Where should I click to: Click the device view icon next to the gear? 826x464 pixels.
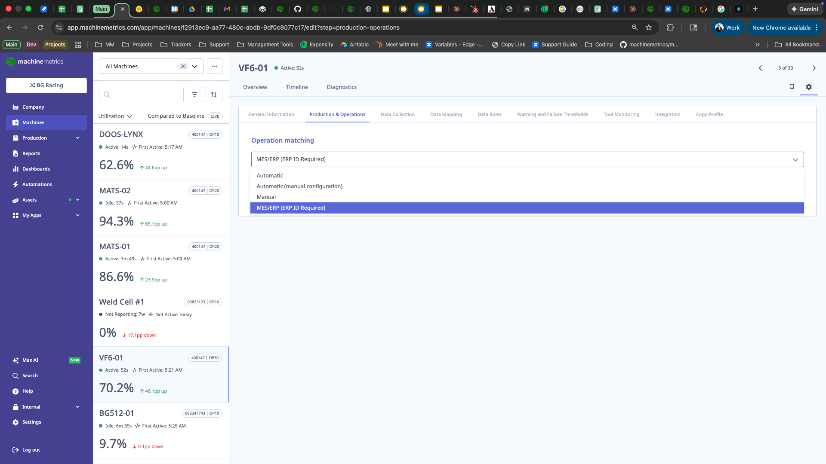click(792, 86)
